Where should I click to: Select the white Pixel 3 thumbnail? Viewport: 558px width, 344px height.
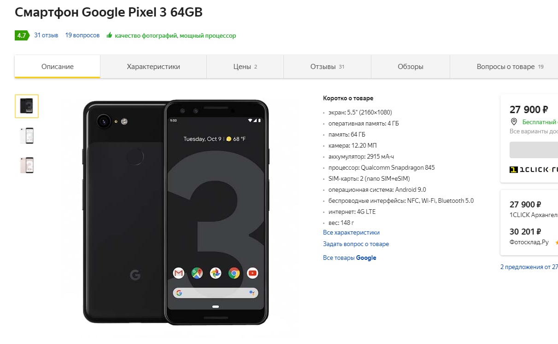[27, 136]
